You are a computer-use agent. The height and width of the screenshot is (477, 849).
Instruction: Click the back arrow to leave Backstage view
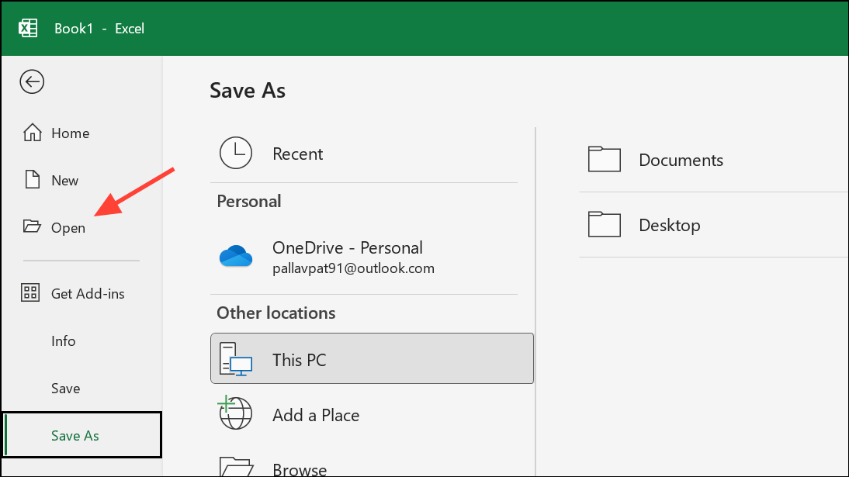click(31, 81)
